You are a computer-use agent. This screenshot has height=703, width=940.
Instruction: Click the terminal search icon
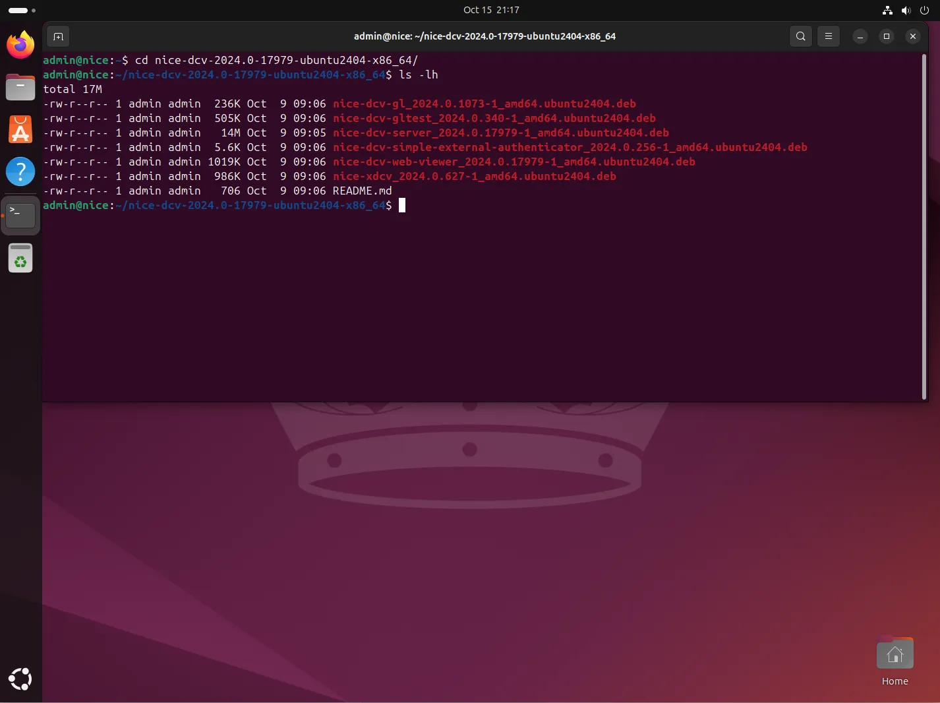(801, 36)
